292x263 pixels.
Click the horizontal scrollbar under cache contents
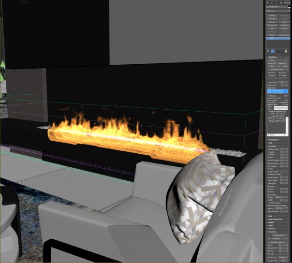(x=277, y=135)
